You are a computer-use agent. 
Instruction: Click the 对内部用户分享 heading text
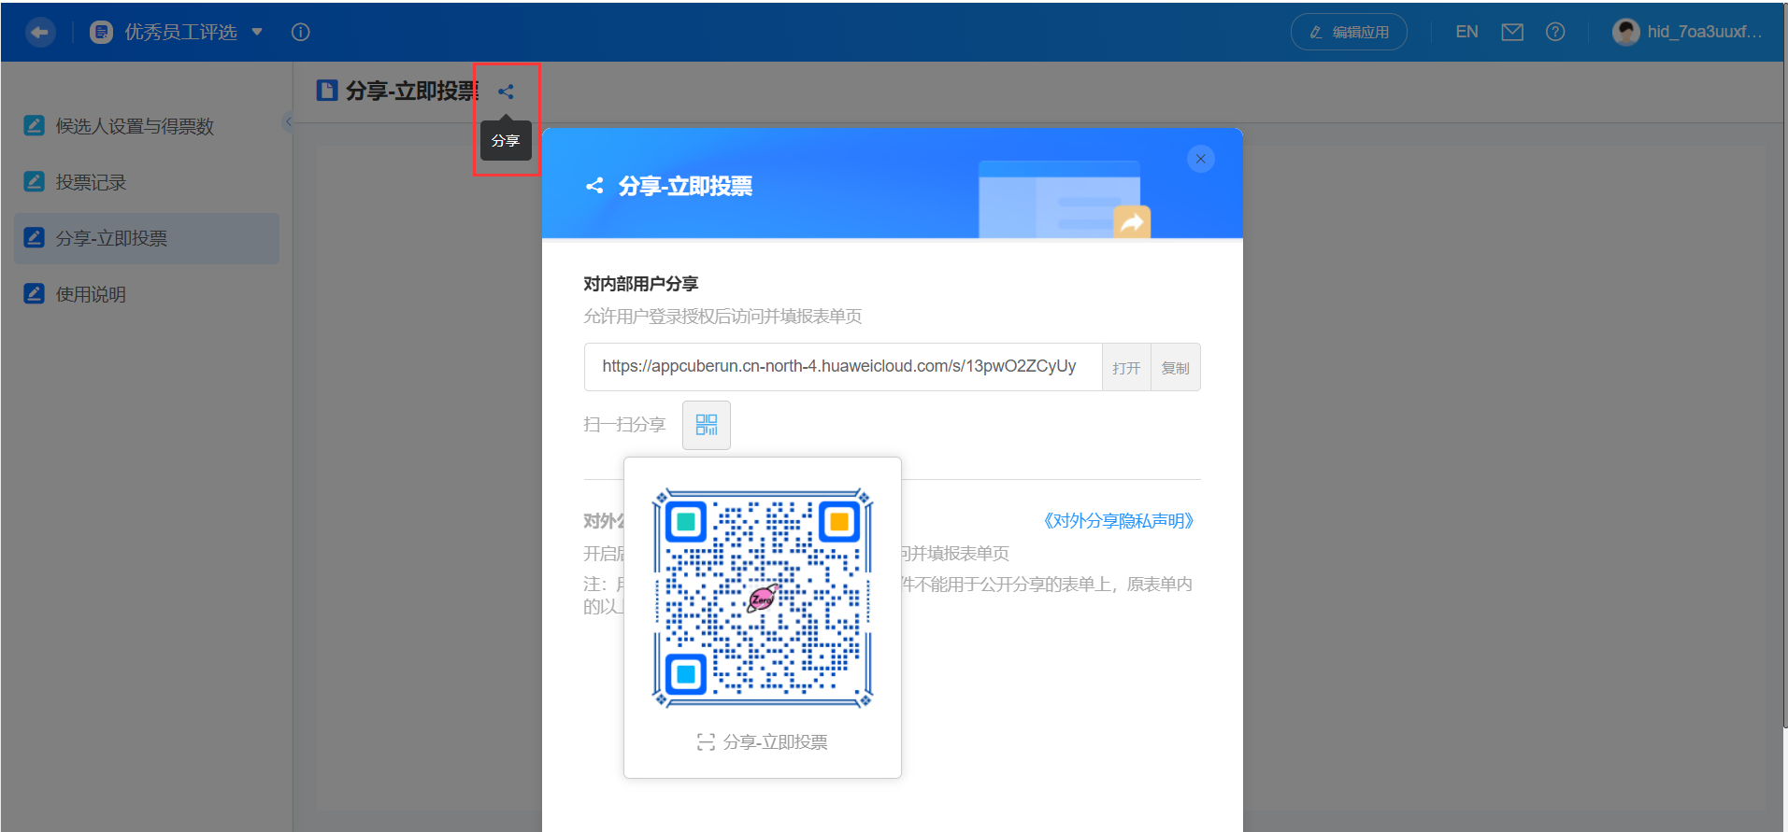click(x=641, y=284)
